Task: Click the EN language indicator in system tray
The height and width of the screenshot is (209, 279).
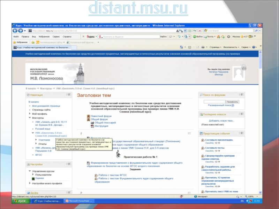Action: 242,201
